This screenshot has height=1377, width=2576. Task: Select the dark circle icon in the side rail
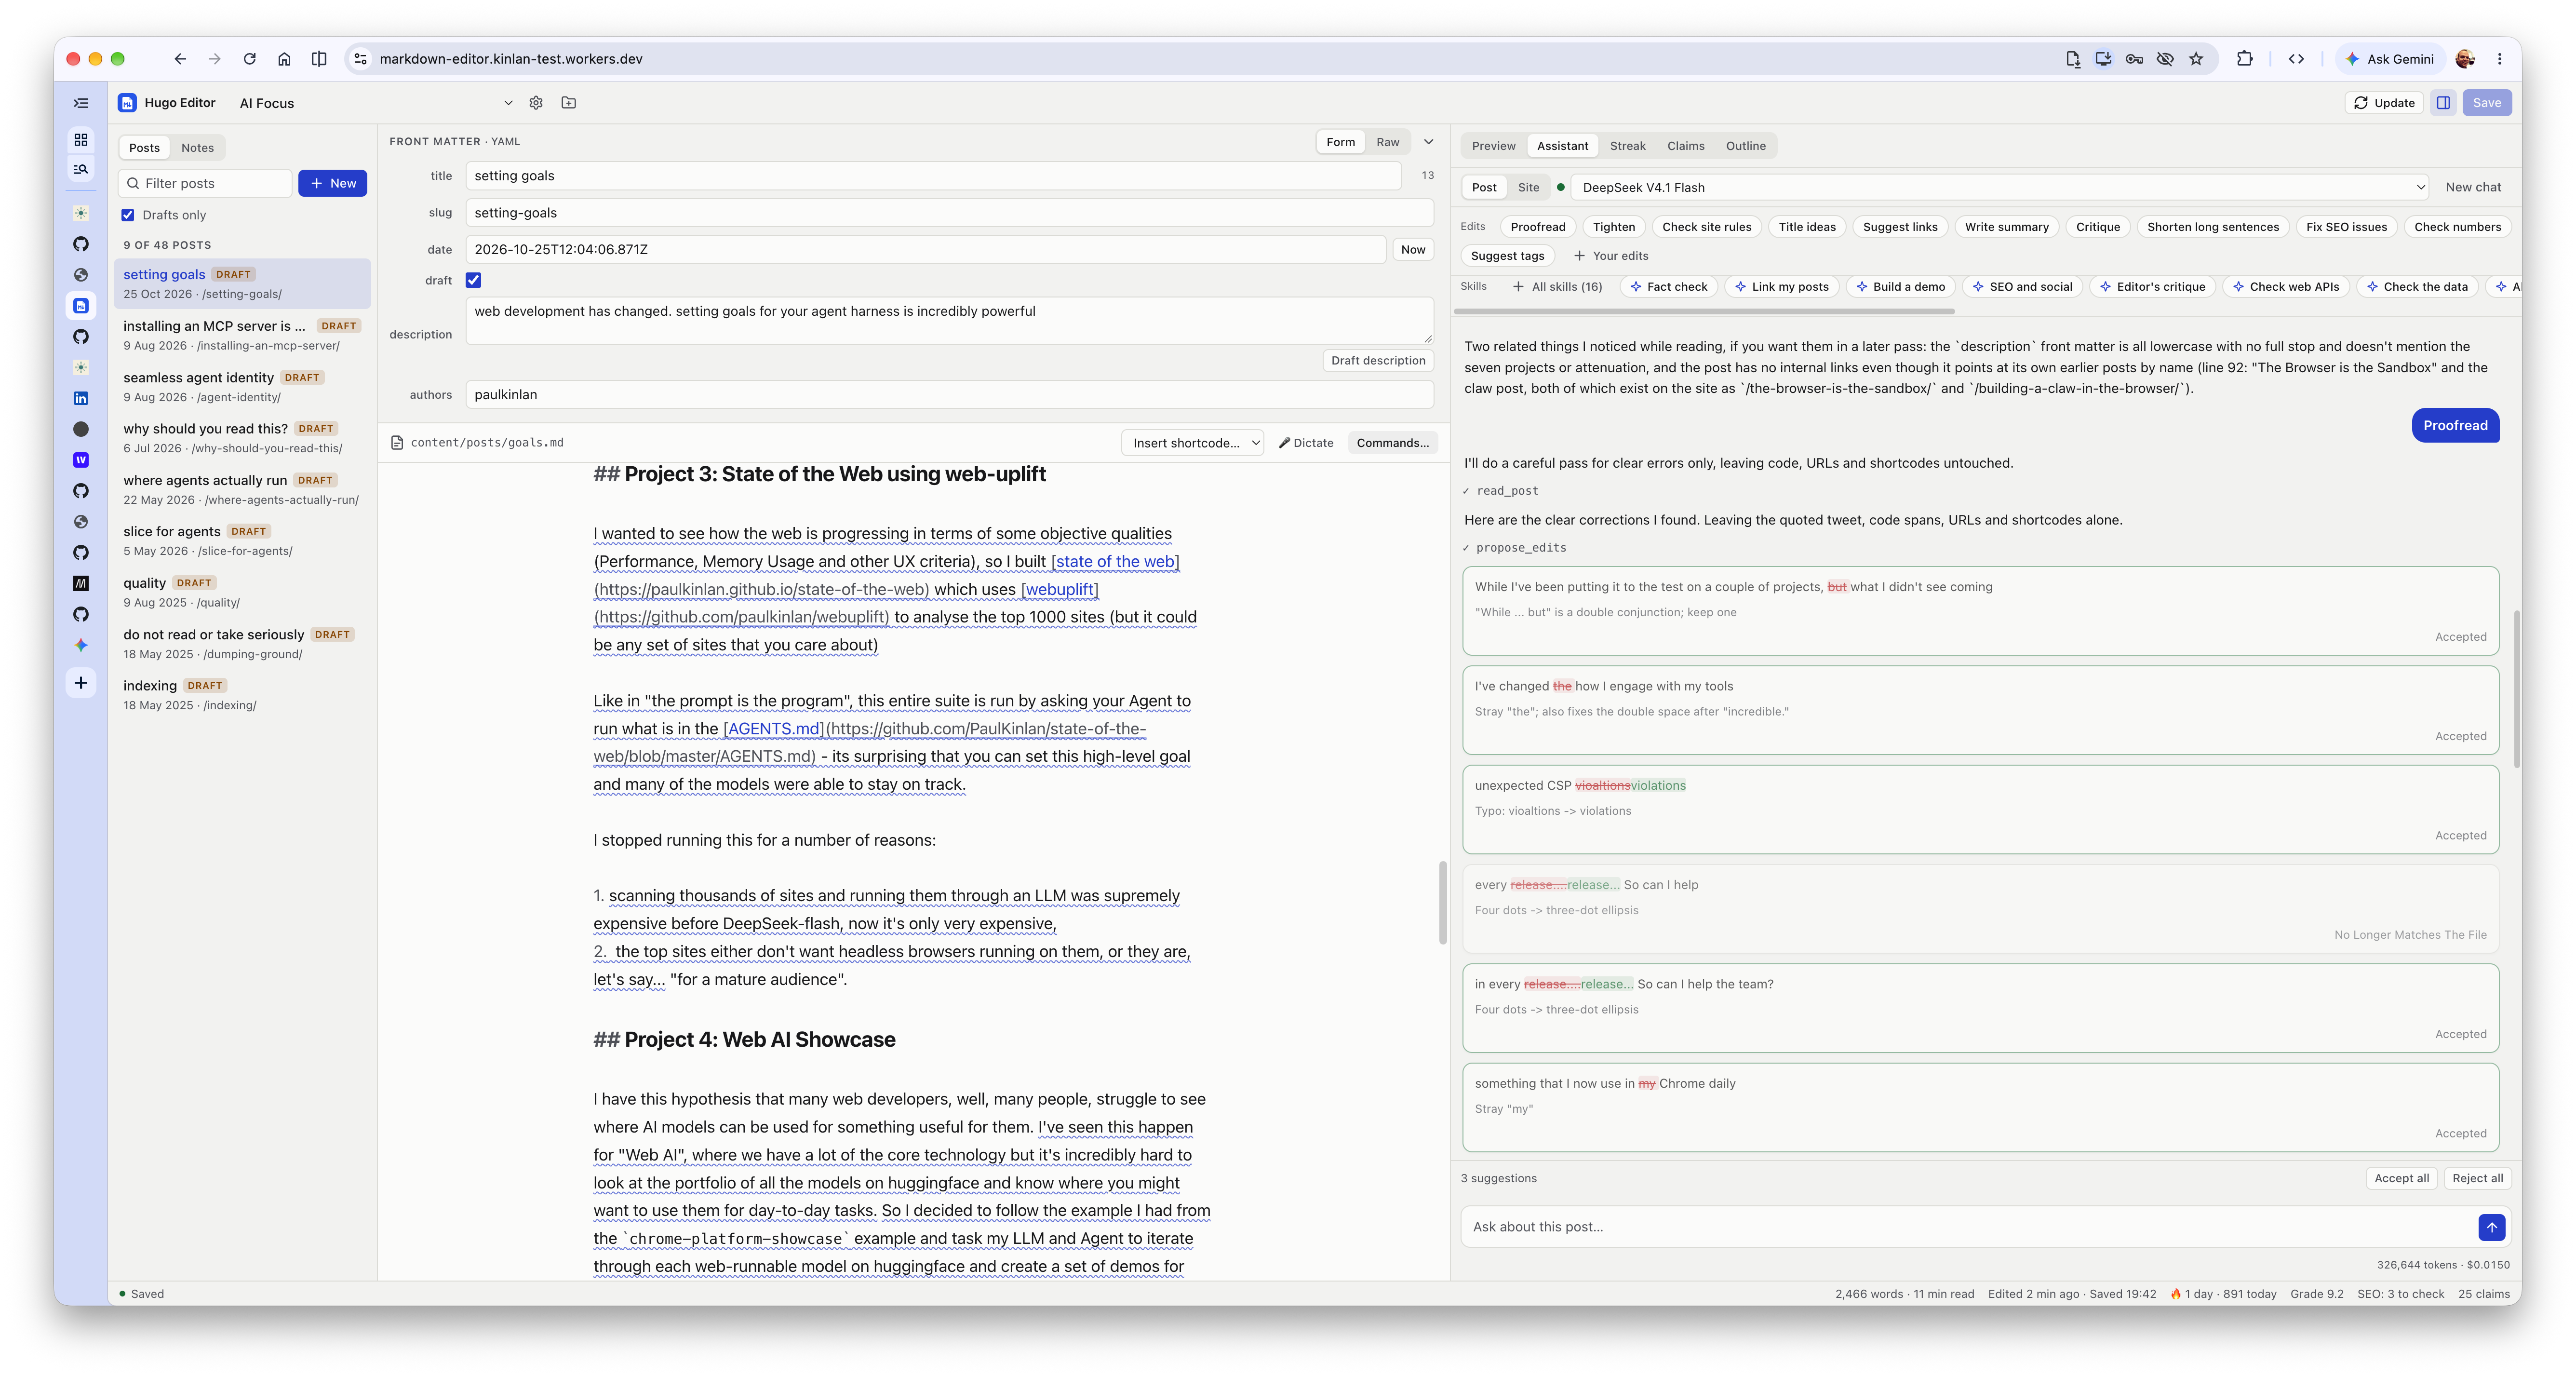[81, 429]
